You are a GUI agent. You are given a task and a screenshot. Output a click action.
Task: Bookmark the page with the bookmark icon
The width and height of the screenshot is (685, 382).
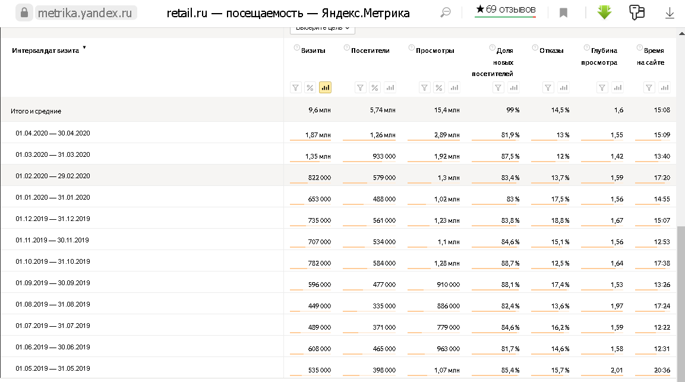[x=564, y=13]
